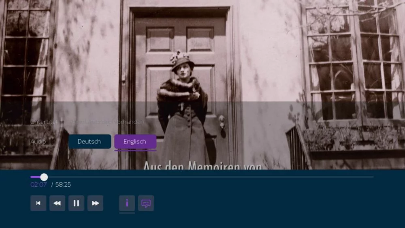Click the greyed-out 'Keine Untertitel vorhanden' text
Viewport: 405px width, 228px height.
pos(106,122)
